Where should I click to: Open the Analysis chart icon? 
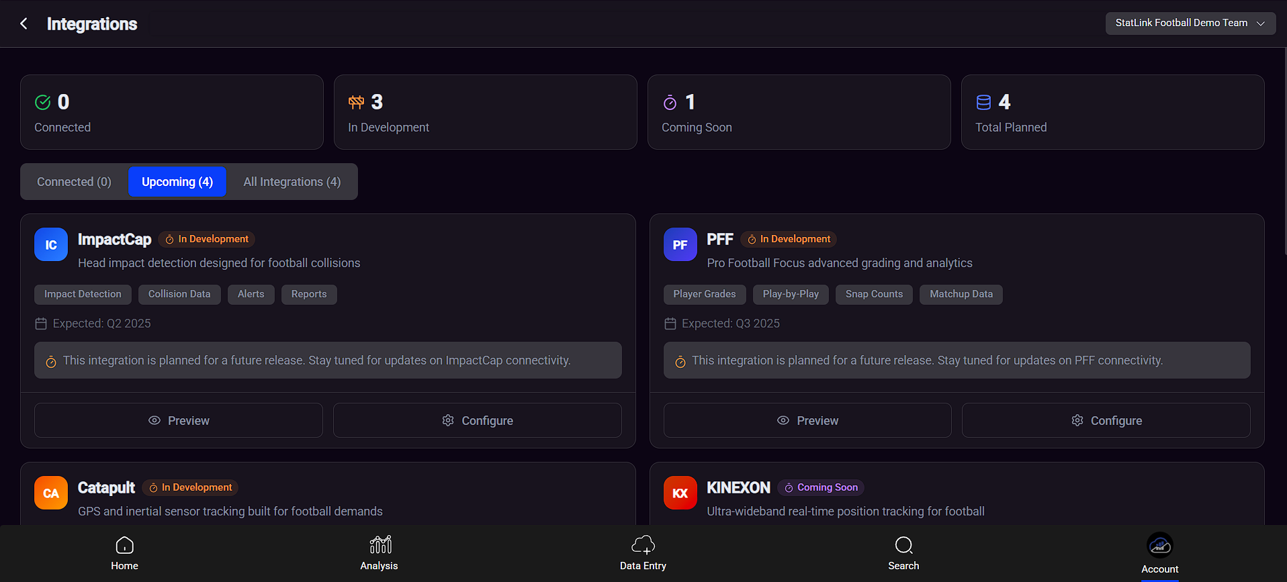pos(380,544)
